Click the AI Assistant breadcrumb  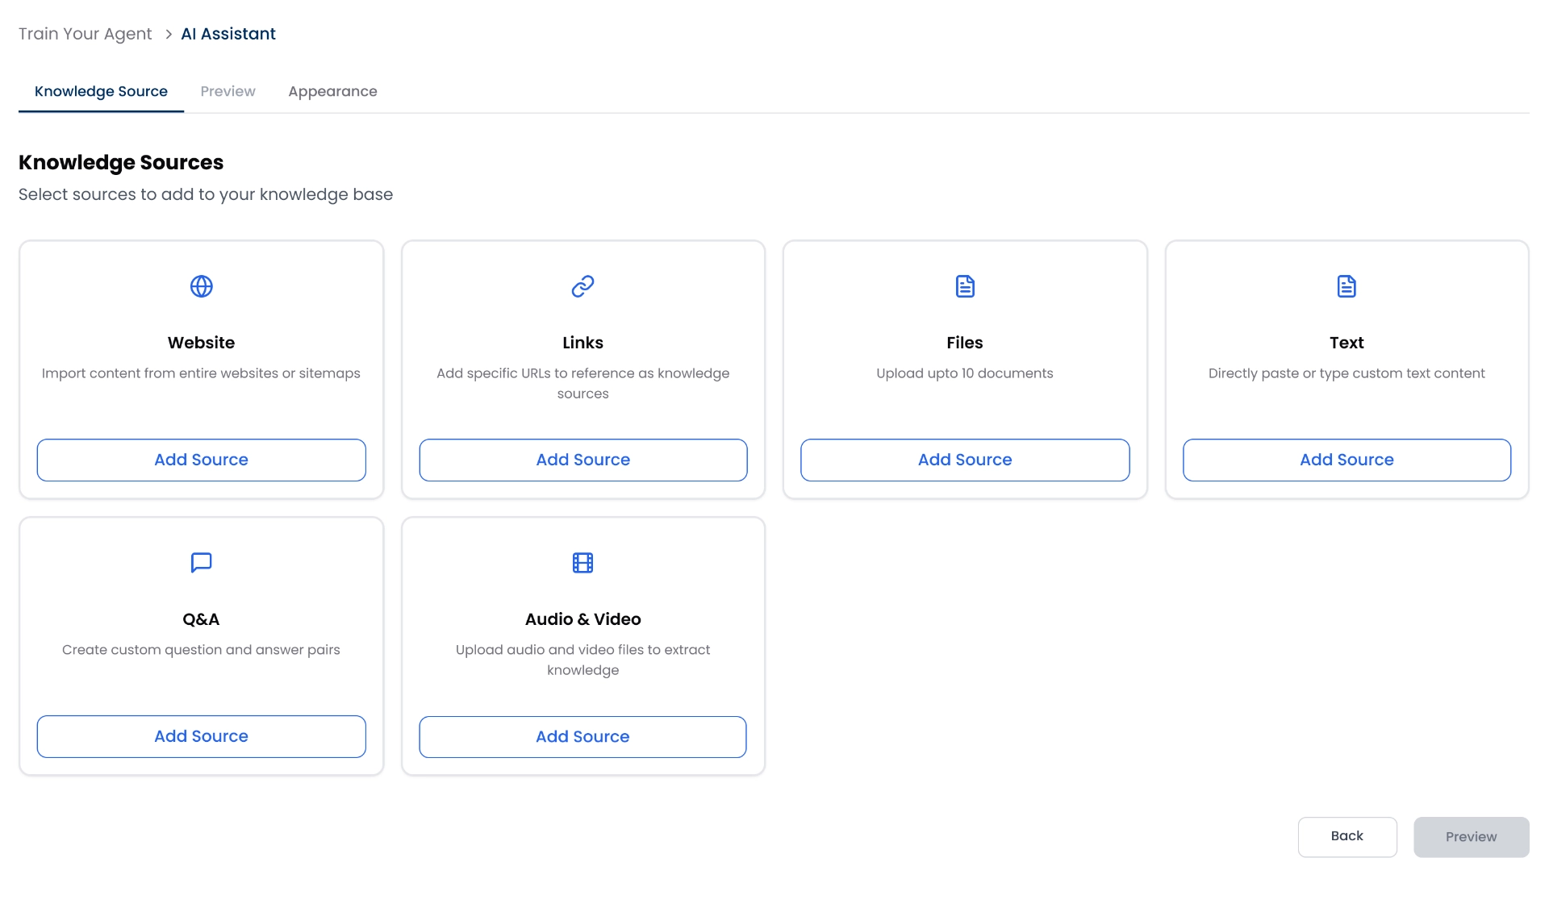228,34
